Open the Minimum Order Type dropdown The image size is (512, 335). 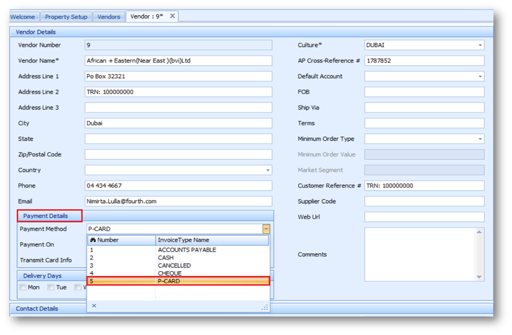[480, 139]
